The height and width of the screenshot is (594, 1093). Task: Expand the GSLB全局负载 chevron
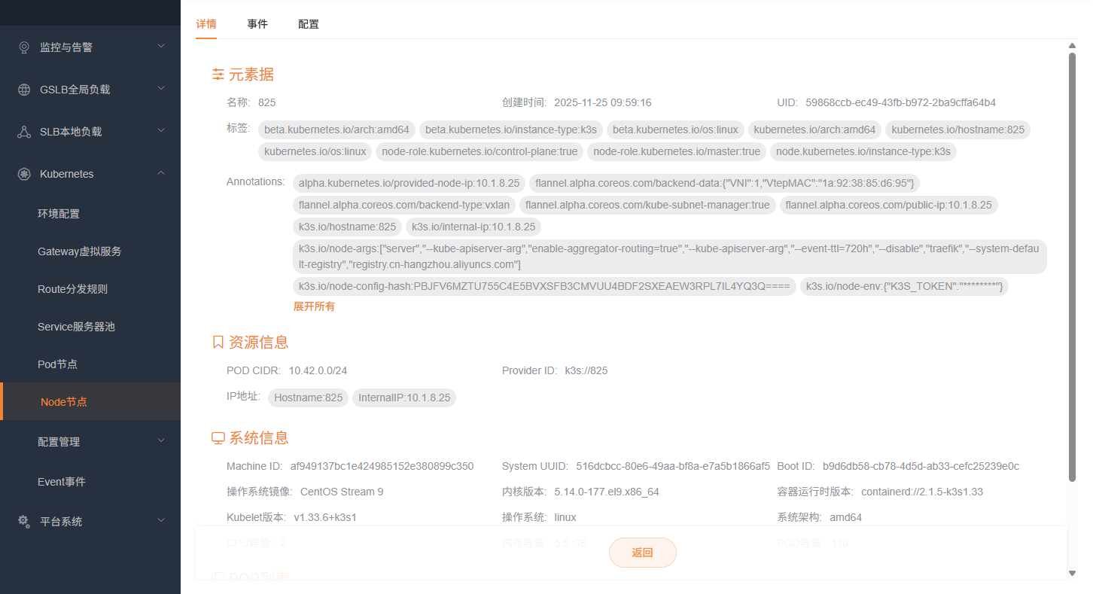coord(161,89)
